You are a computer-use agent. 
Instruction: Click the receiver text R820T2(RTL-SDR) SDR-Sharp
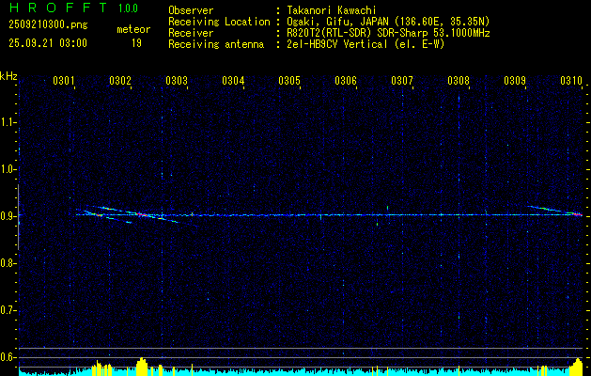360,33
